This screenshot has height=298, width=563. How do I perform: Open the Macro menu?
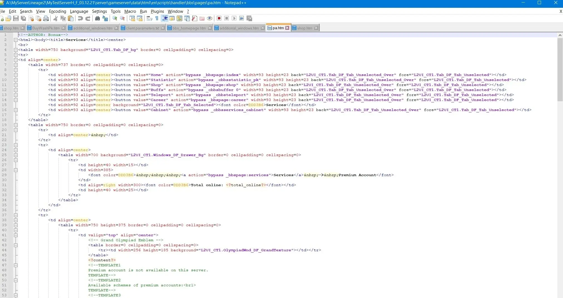pos(130,11)
